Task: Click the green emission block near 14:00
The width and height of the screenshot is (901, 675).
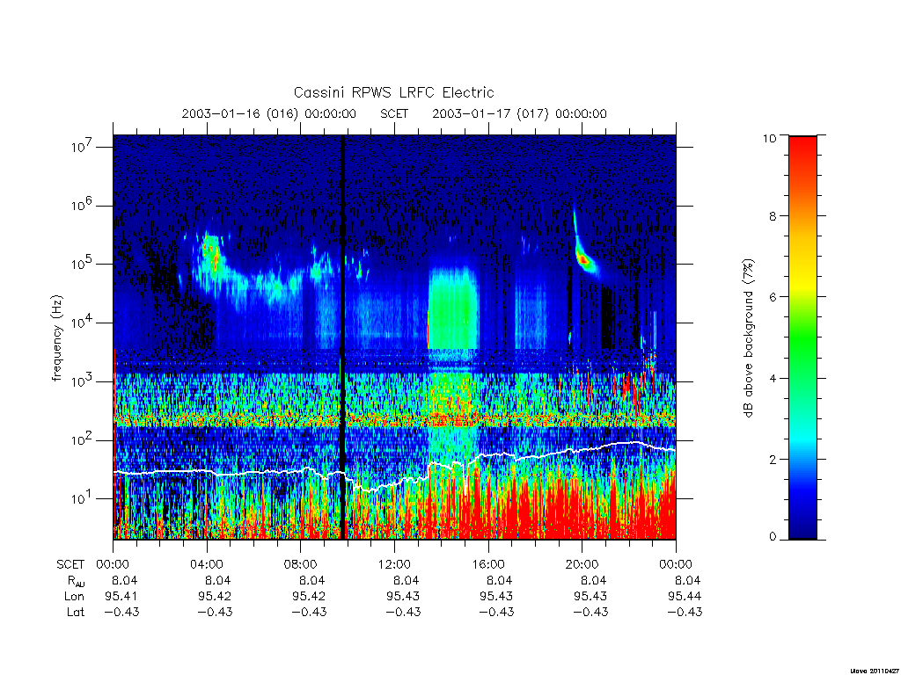Action: click(453, 308)
